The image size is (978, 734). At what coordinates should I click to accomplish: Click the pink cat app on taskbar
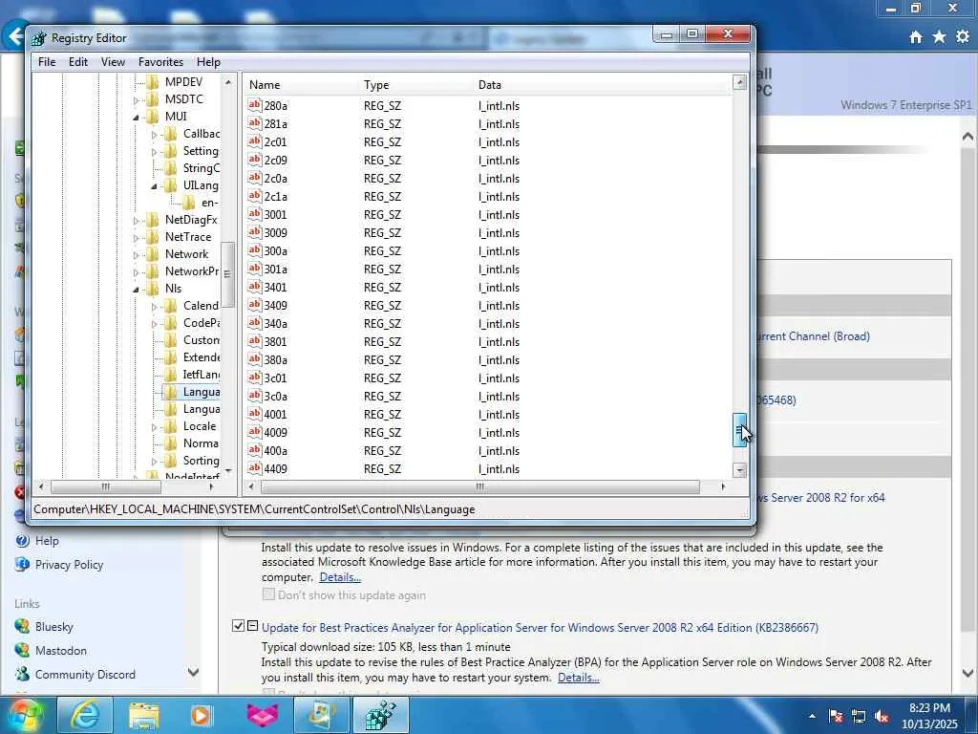(263, 715)
